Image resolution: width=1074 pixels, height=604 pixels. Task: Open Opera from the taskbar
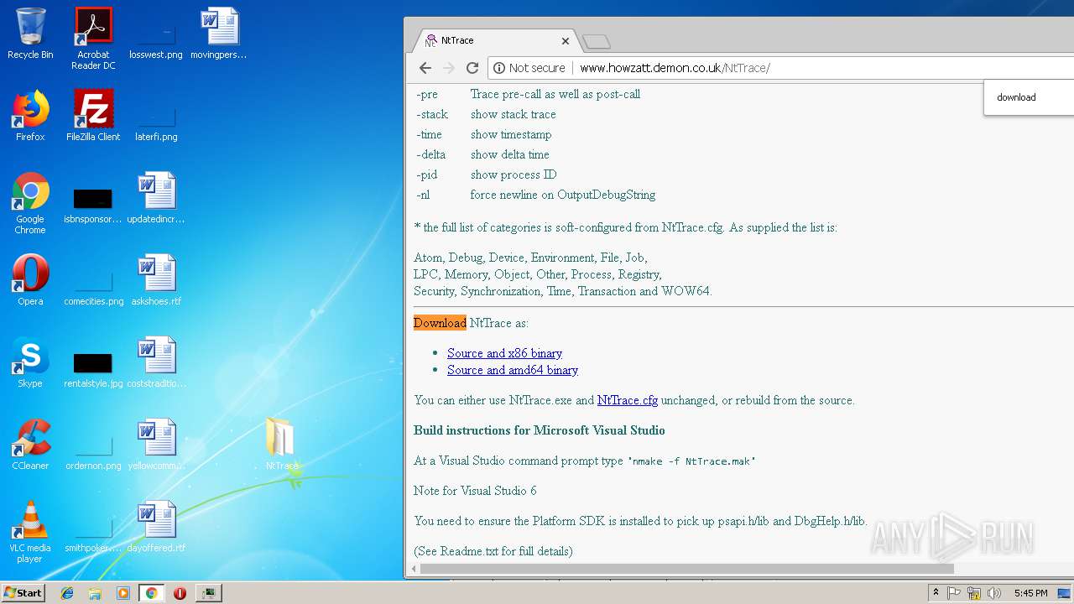(180, 593)
